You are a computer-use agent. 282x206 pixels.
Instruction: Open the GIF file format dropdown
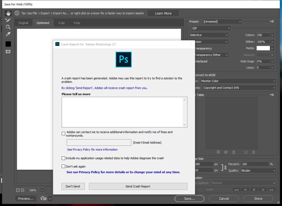click(211, 28)
